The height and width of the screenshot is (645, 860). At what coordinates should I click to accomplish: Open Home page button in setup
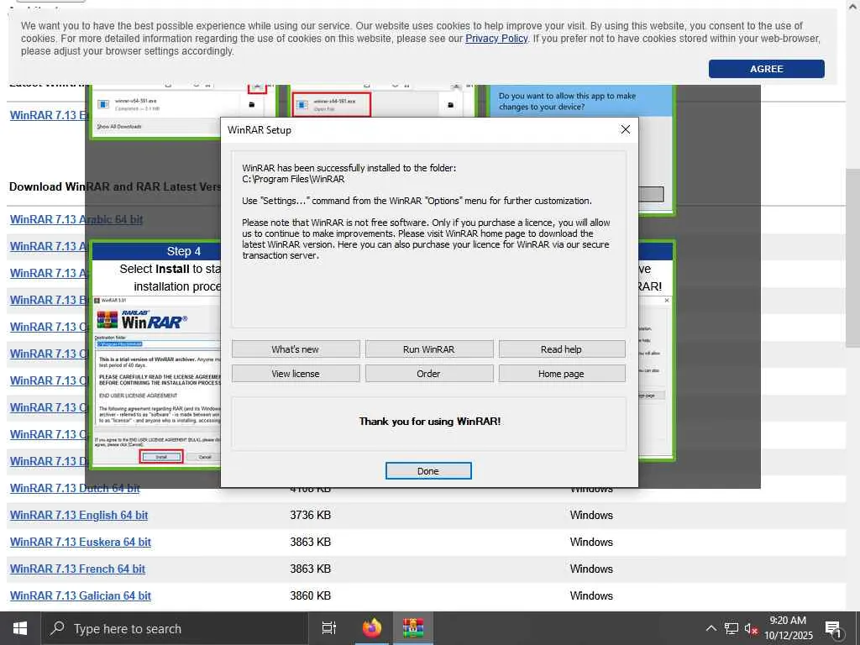point(561,374)
